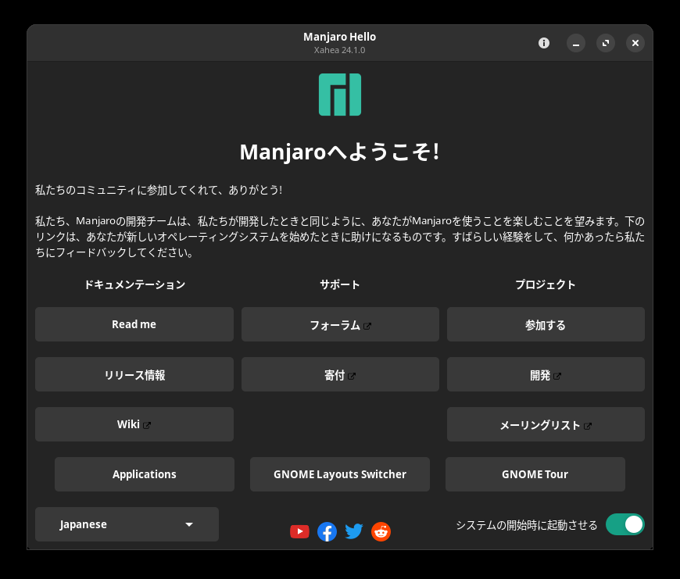680x579 pixels.
Task: Open the About info icon in header
Action: pyautogui.click(x=544, y=43)
